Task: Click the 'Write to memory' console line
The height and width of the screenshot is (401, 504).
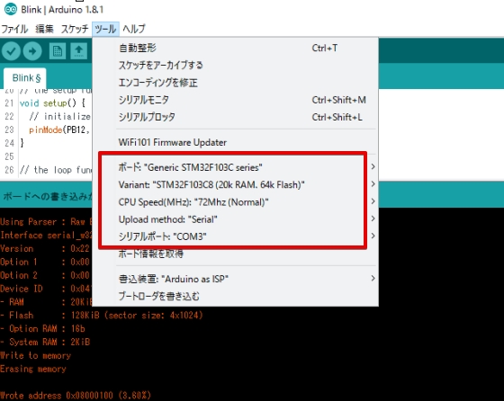Action: tap(35, 355)
